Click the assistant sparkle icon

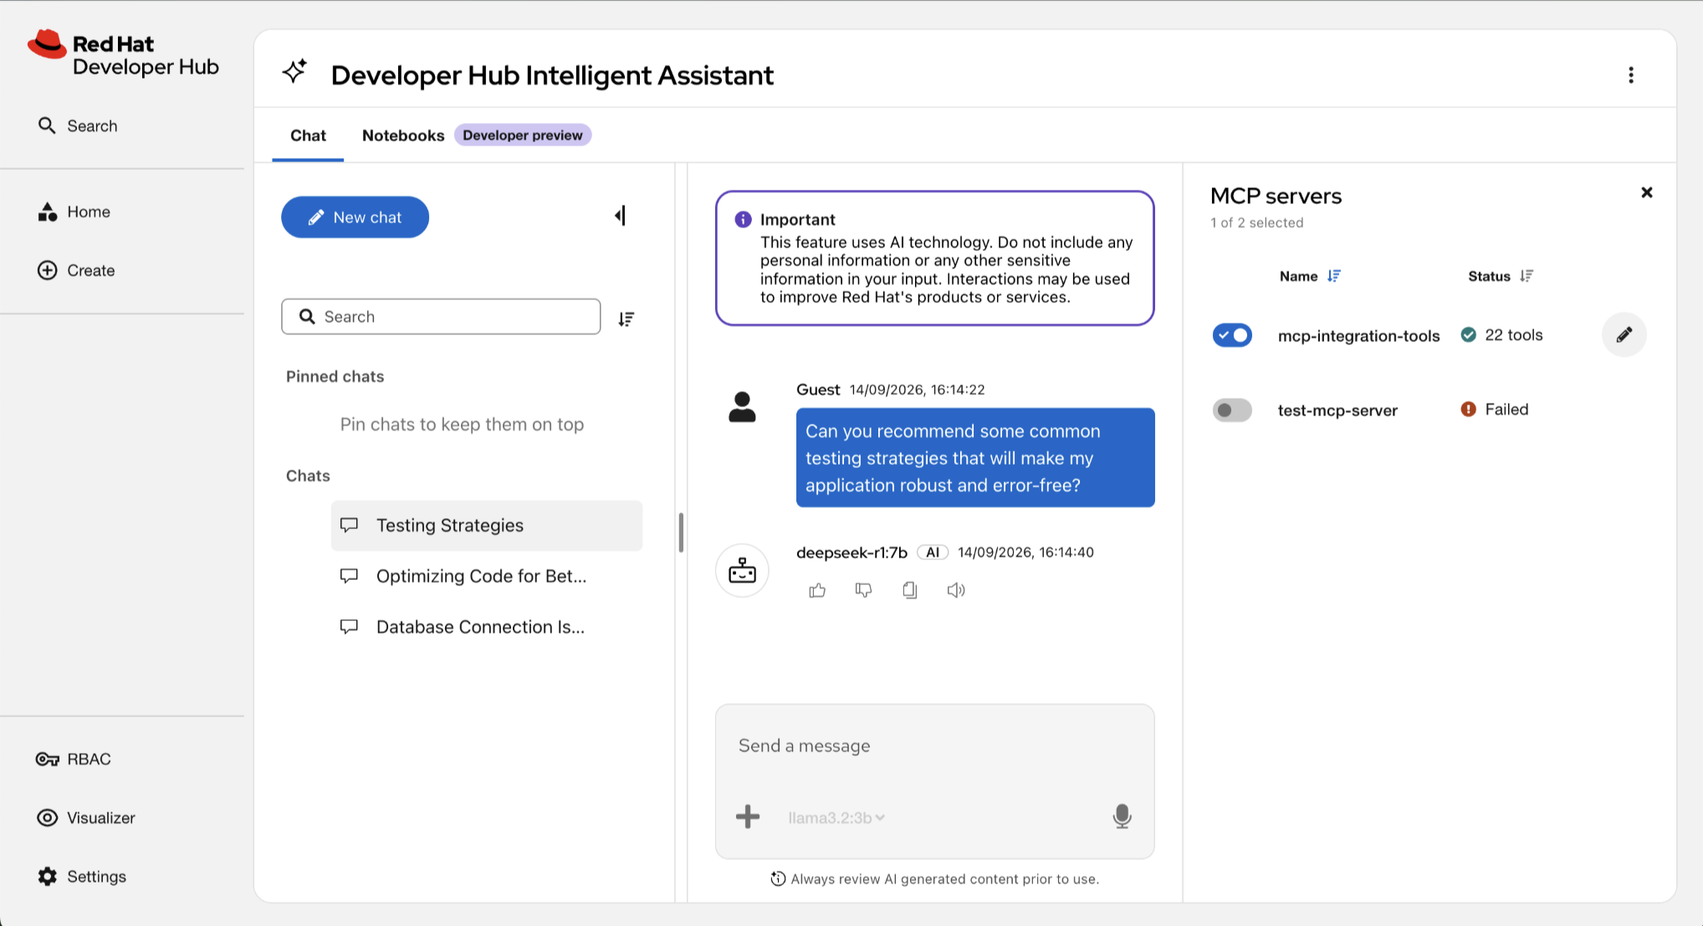click(x=294, y=72)
